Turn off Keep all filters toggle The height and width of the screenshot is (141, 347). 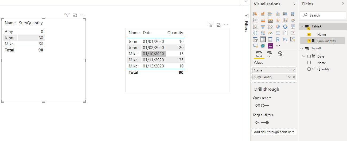[x=265, y=123]
